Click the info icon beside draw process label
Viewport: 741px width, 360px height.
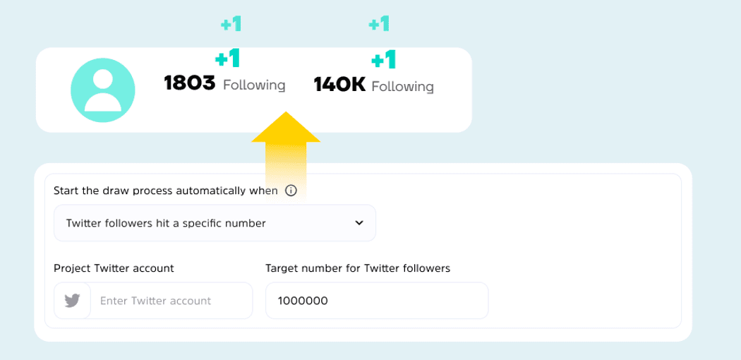point(291,191)
